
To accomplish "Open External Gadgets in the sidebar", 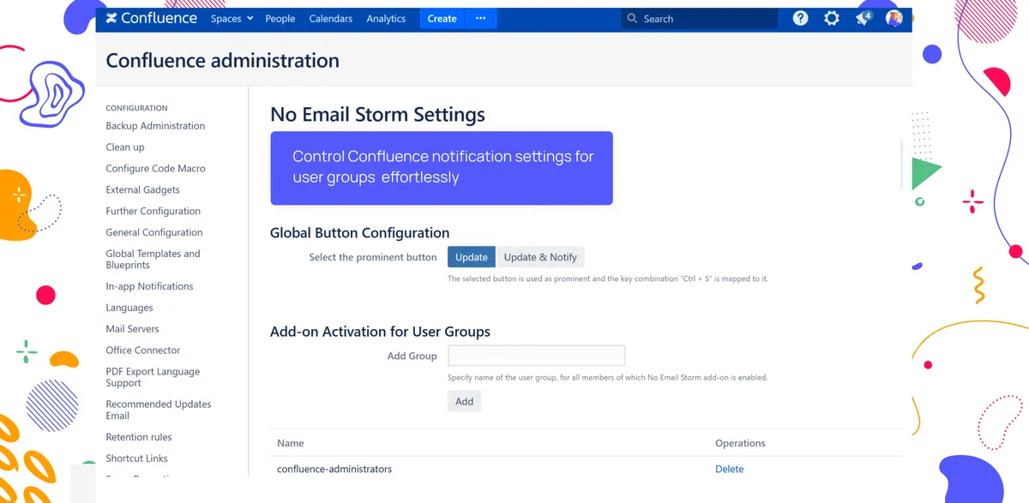I will [x=142, y=190].
